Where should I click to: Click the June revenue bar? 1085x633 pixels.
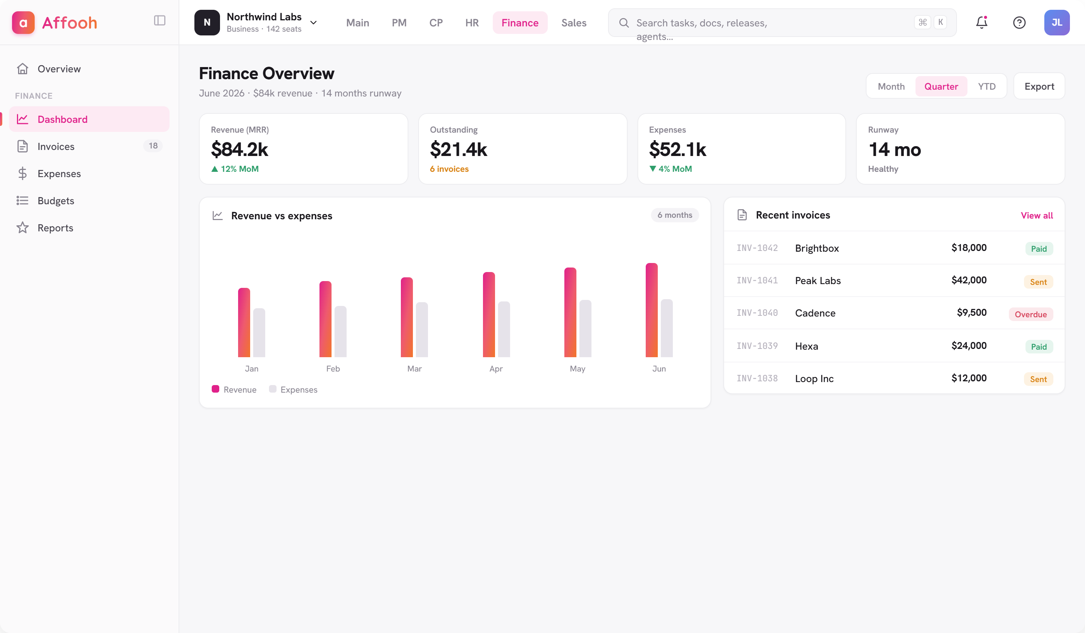pyautogui.click(x=651, y=310)
